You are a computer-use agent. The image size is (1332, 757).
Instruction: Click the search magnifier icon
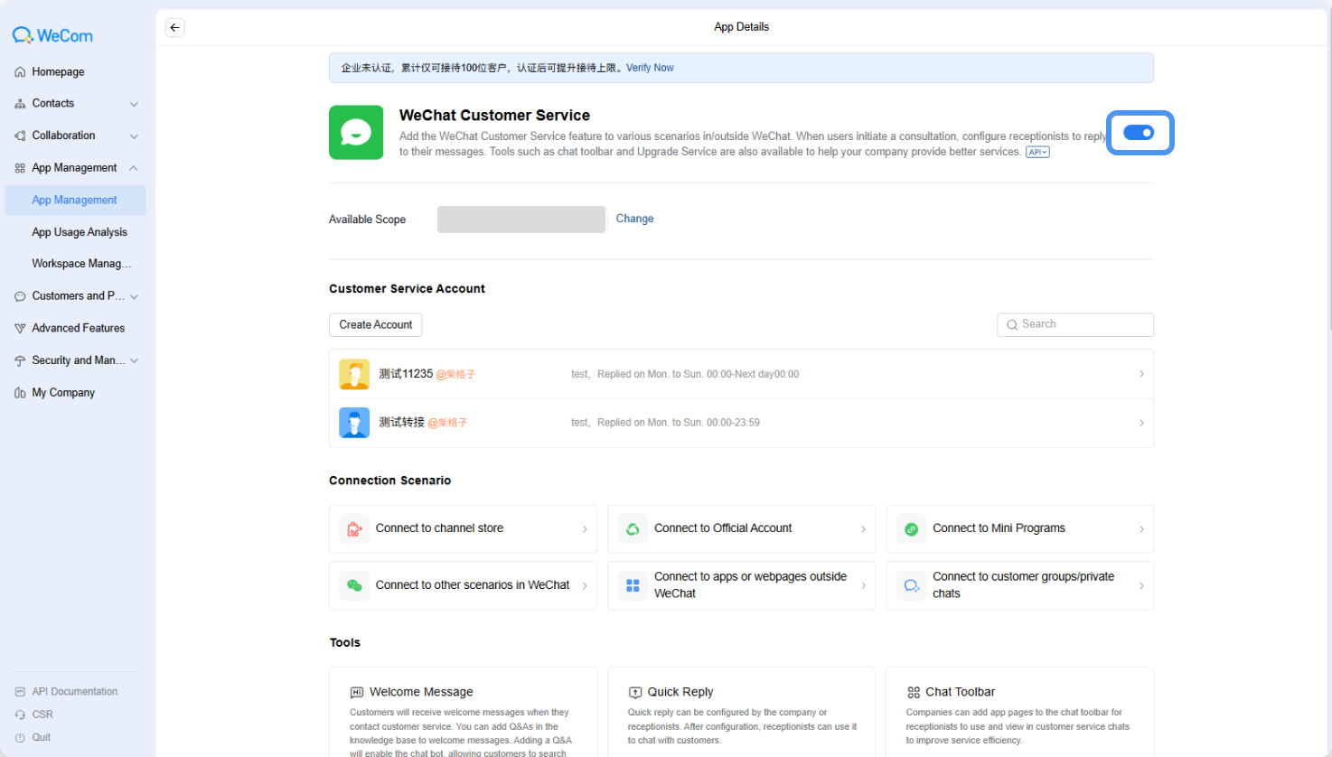1012,325
